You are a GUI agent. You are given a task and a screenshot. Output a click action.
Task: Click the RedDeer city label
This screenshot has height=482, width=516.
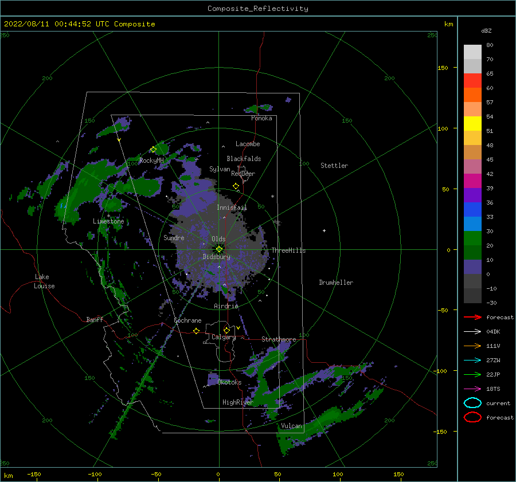click(243, 174)
